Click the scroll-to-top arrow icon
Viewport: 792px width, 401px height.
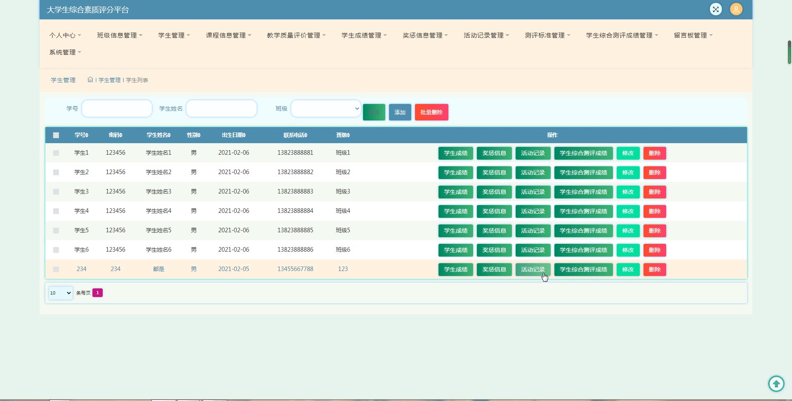[776, 384]
